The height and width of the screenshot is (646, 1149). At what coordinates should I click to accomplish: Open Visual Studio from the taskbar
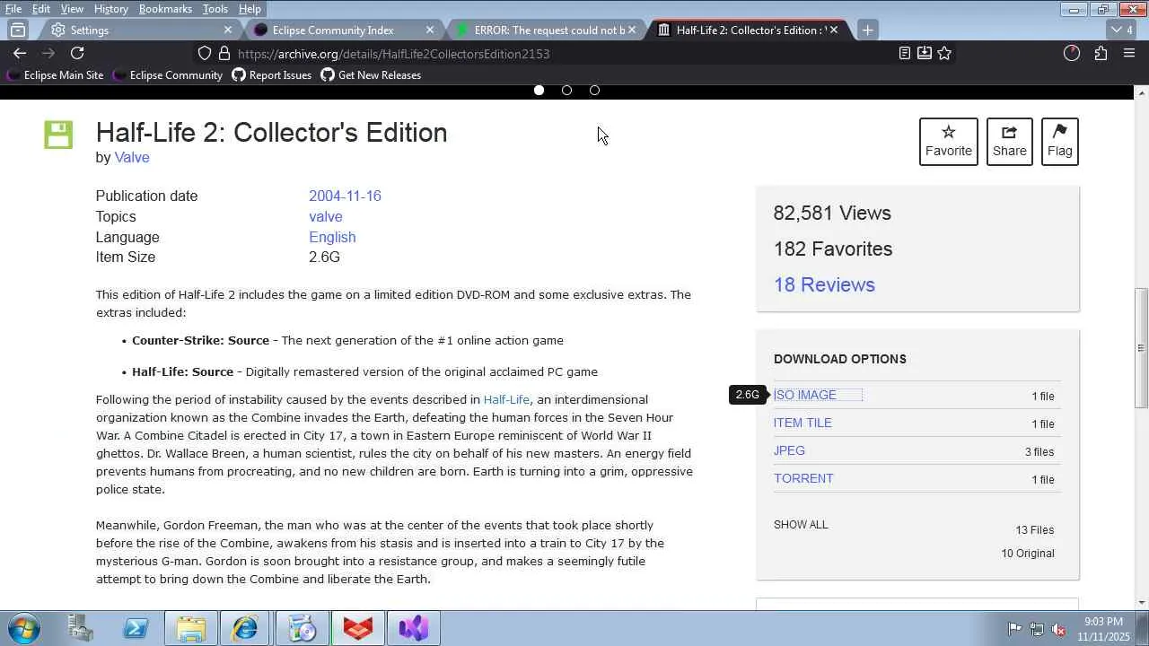[x=414, y=629]
